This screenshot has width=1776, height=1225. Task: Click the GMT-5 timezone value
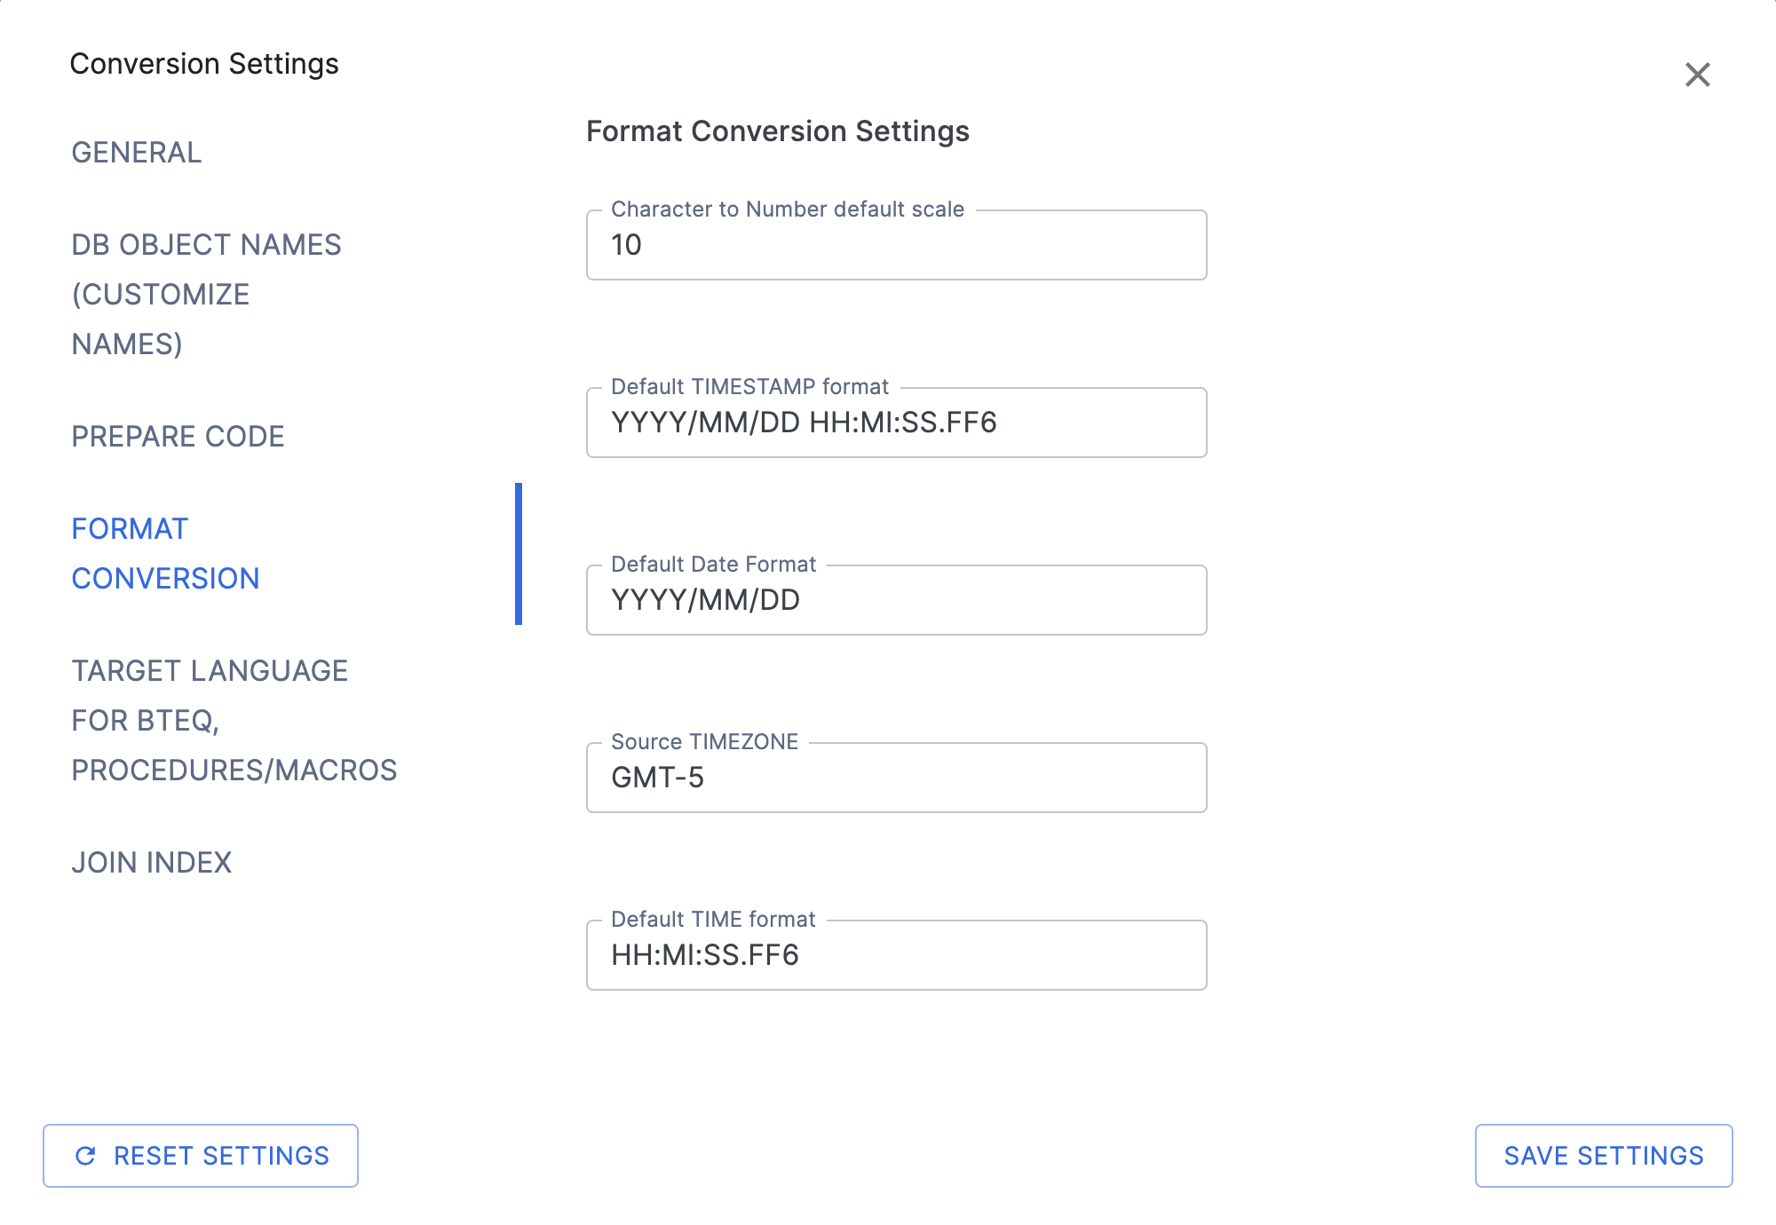(x=658, y=778)
